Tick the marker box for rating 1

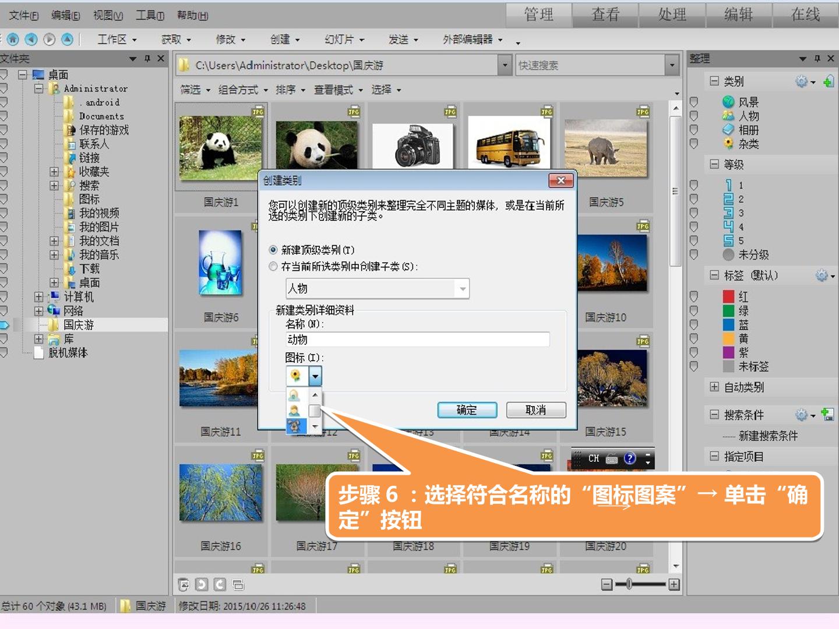pyautogui.click(x=693, y=185)
